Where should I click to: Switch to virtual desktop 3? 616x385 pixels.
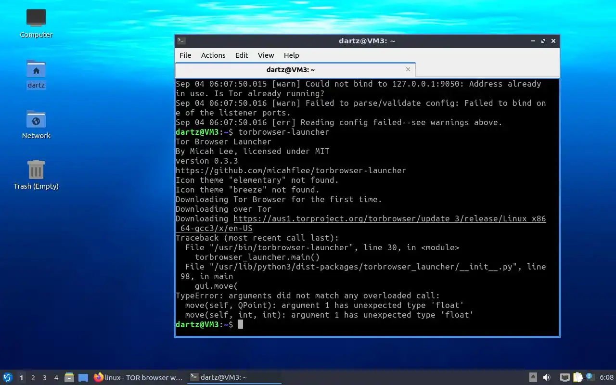45,378
